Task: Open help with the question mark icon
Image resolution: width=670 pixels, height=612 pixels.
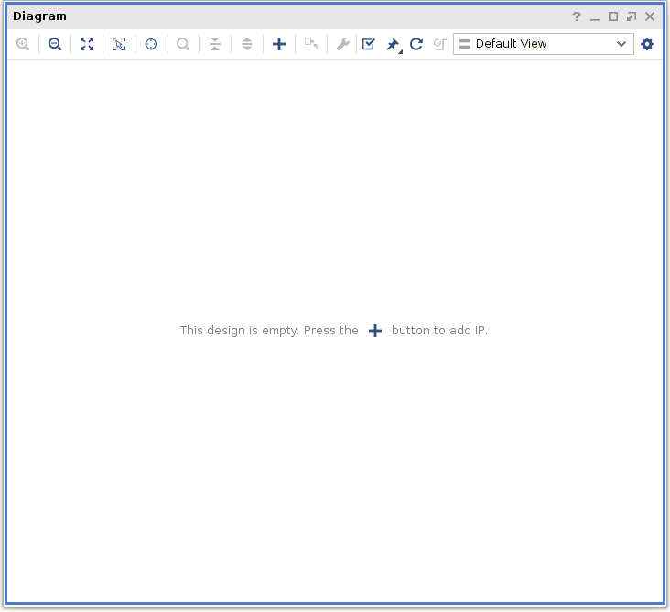Action: (x=577, y=16)
